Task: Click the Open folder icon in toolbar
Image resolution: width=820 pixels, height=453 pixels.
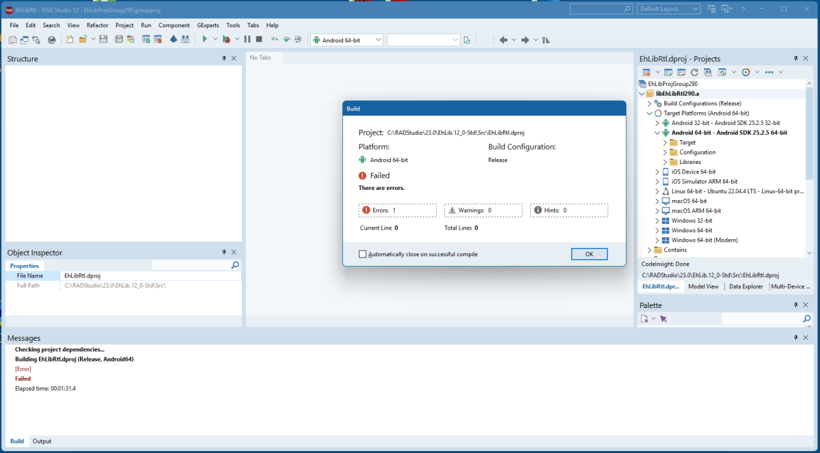Action: (83, 40)
